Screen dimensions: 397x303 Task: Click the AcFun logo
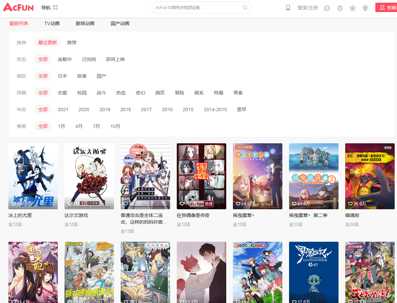18,7
